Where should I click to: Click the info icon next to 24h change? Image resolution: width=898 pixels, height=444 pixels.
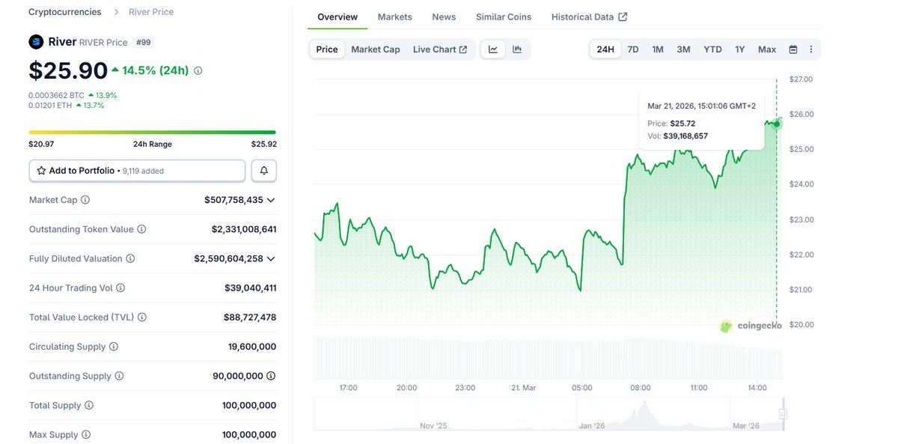point(198,70)
